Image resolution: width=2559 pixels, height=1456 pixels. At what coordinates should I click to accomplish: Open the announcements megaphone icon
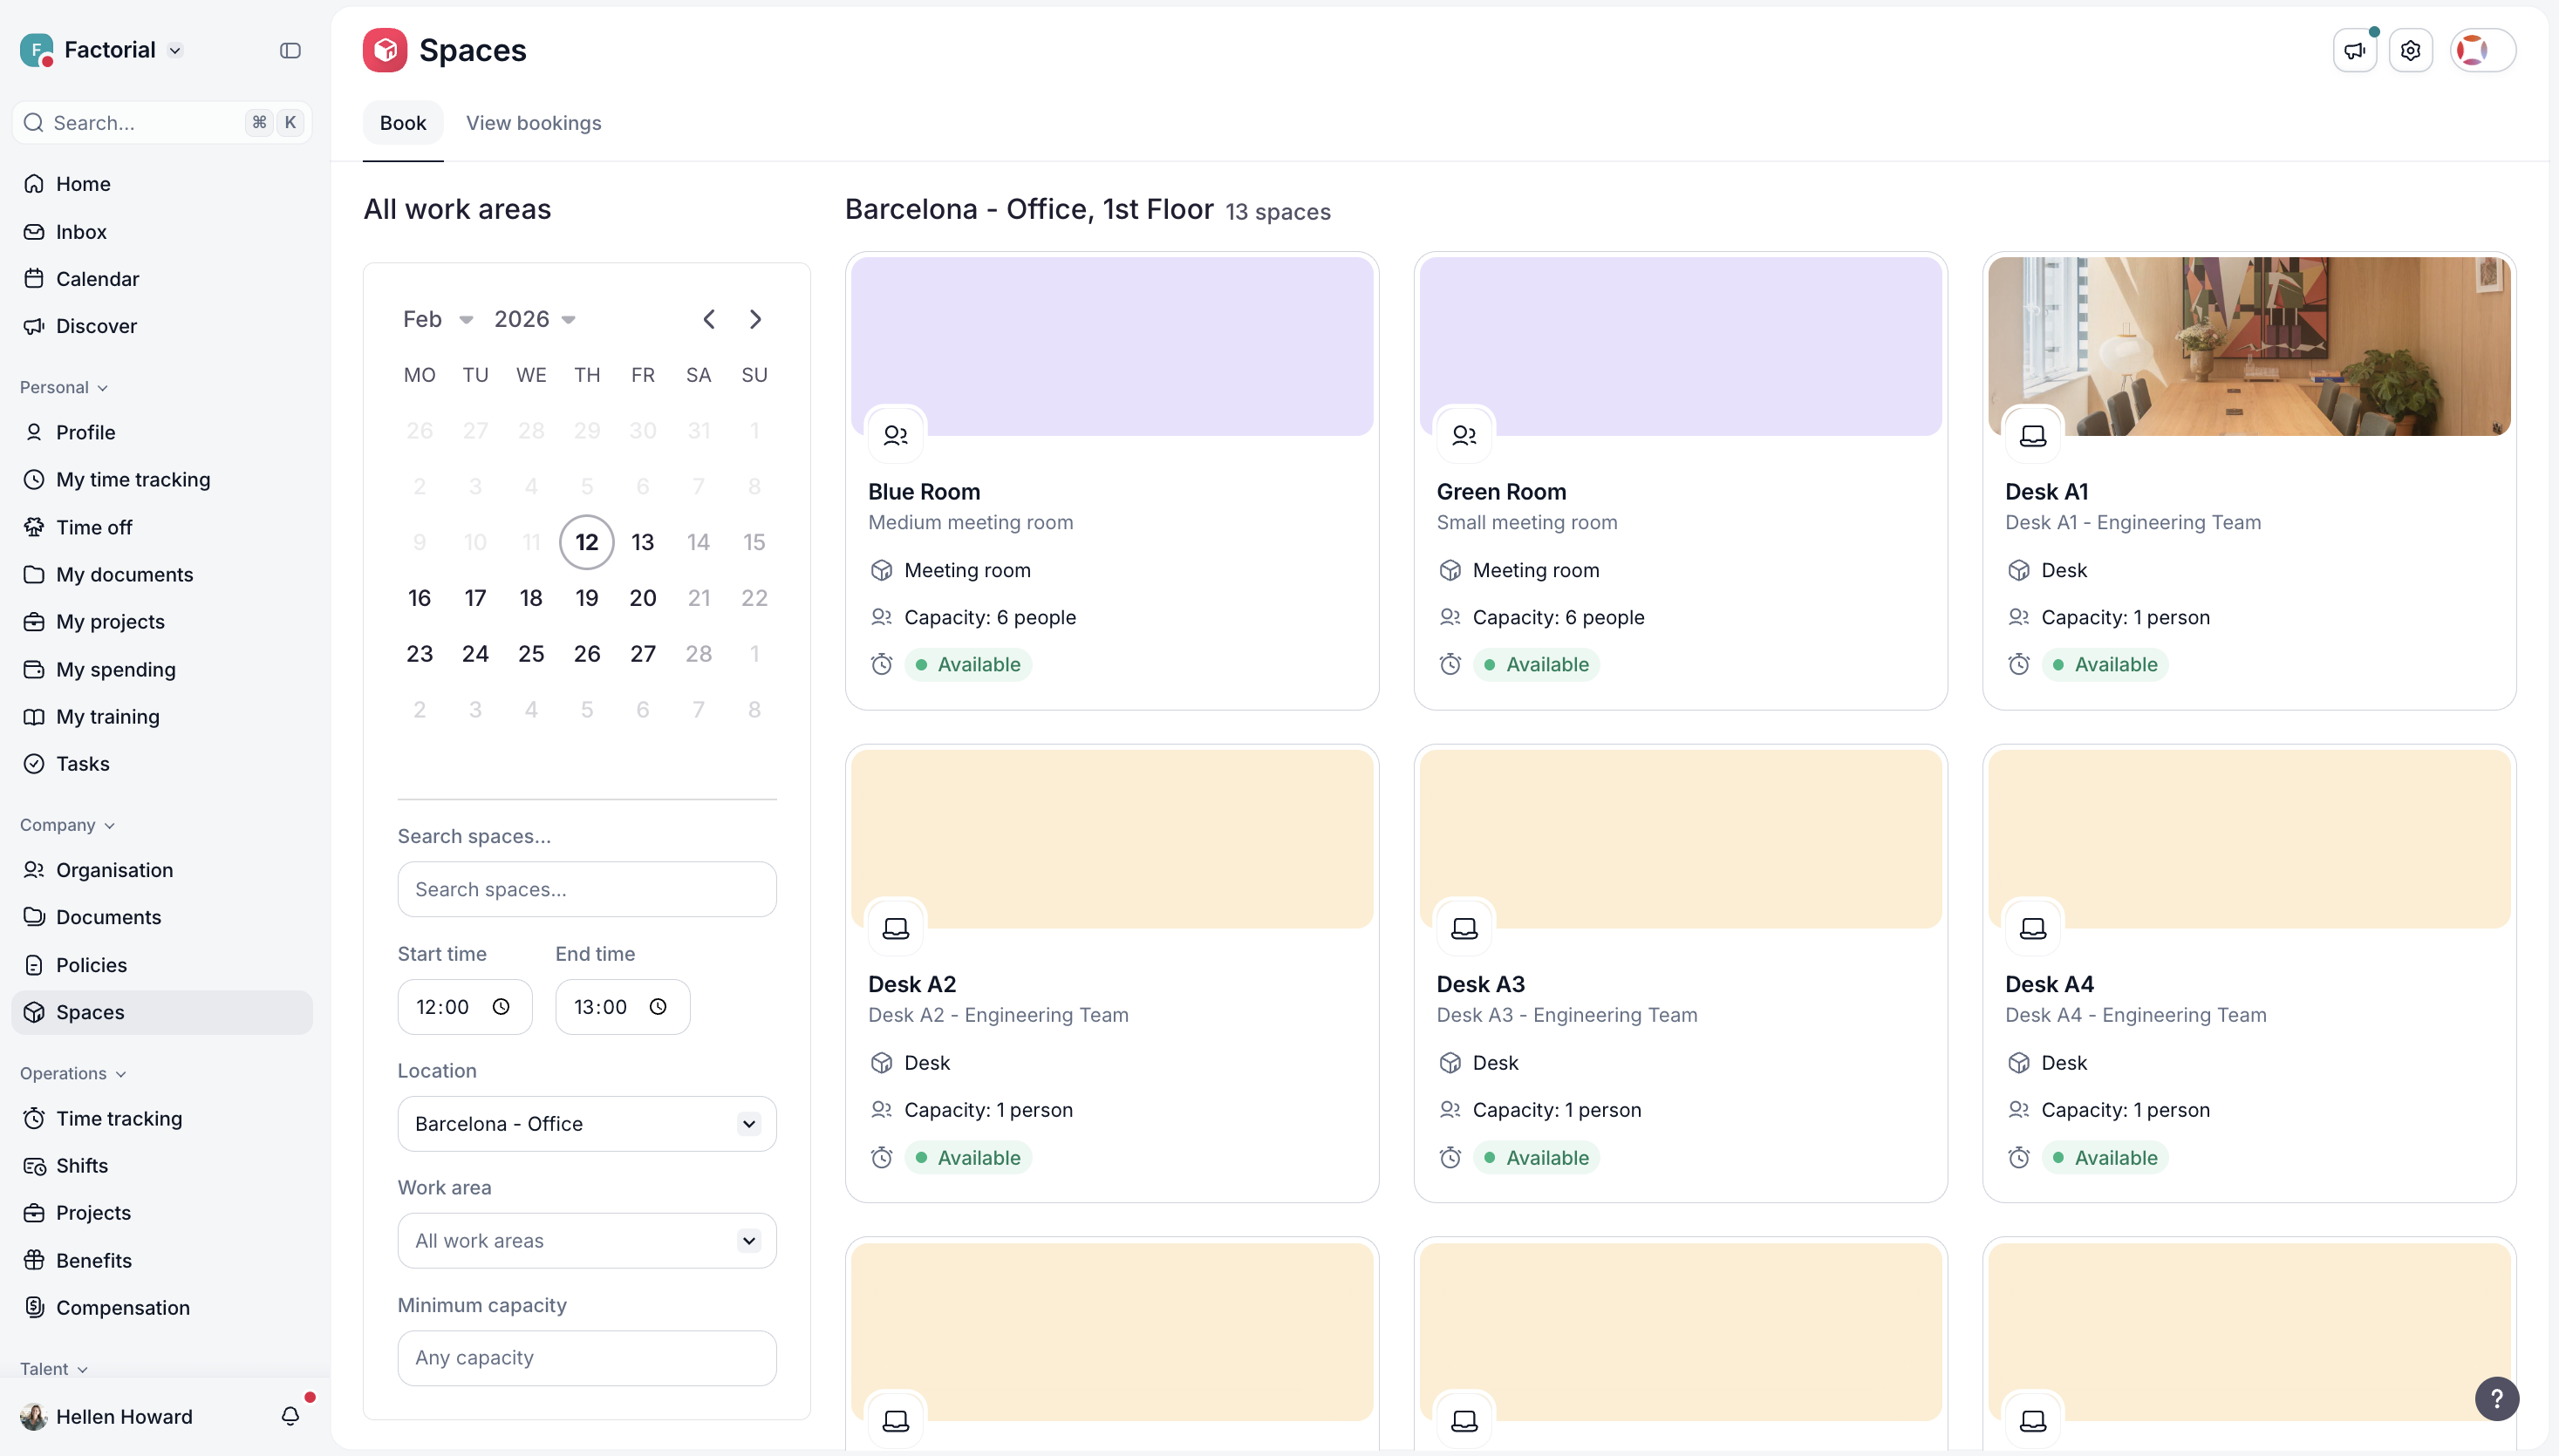[x=2354, y=50]
